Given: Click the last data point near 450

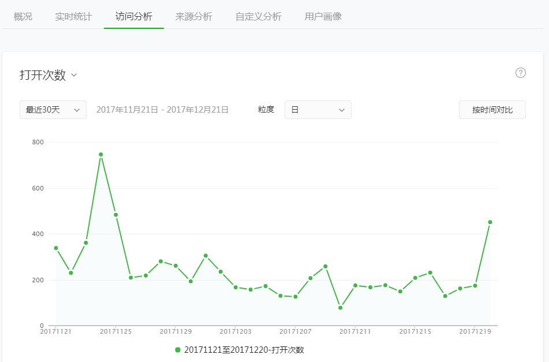Looking at the screenshot, I should click(490, 222).
